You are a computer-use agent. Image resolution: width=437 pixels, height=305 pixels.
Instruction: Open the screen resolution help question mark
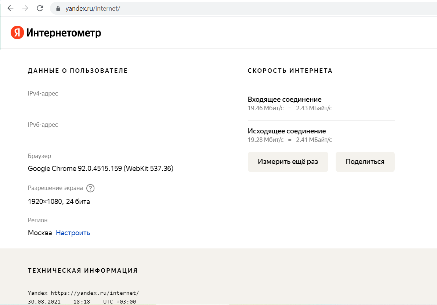pos(90,188)
